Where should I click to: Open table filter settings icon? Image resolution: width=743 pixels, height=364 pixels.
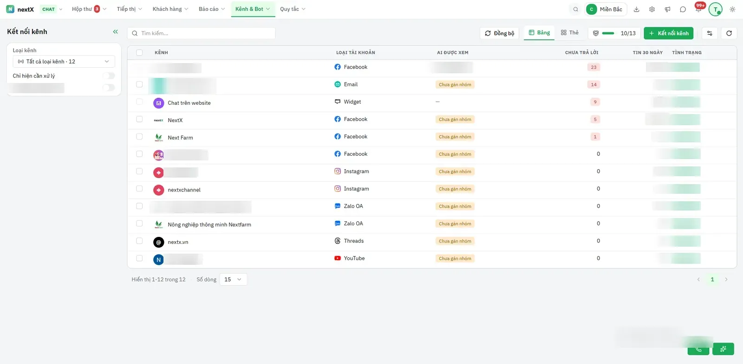710,33
